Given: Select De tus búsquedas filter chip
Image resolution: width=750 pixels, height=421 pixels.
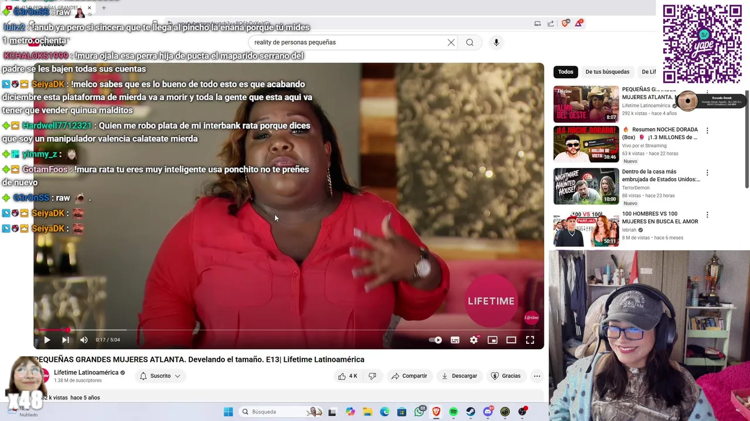Looking at the screenshot, I should (x=607, y=72).
